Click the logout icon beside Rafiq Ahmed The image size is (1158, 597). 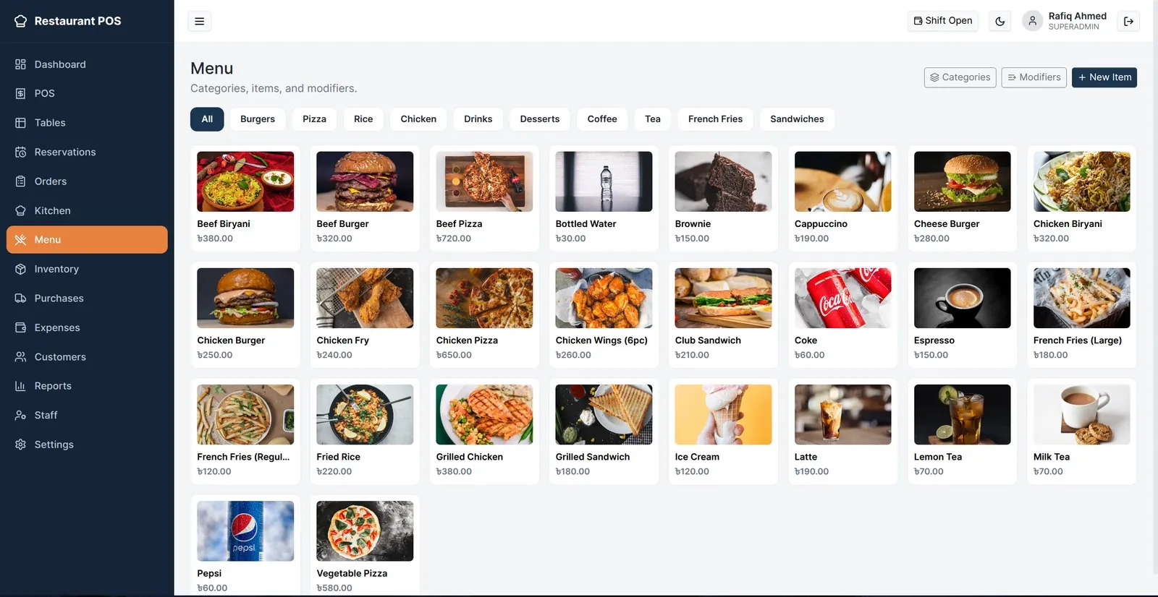(x=1128, y=21)
